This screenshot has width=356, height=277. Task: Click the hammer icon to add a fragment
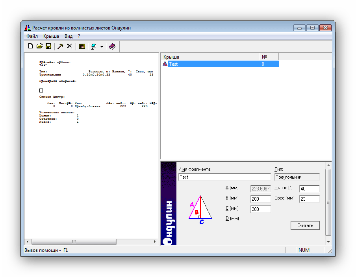click(x=60, y=46)
